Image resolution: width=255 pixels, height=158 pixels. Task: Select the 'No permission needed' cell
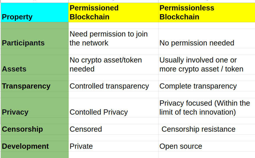[206, 38]
